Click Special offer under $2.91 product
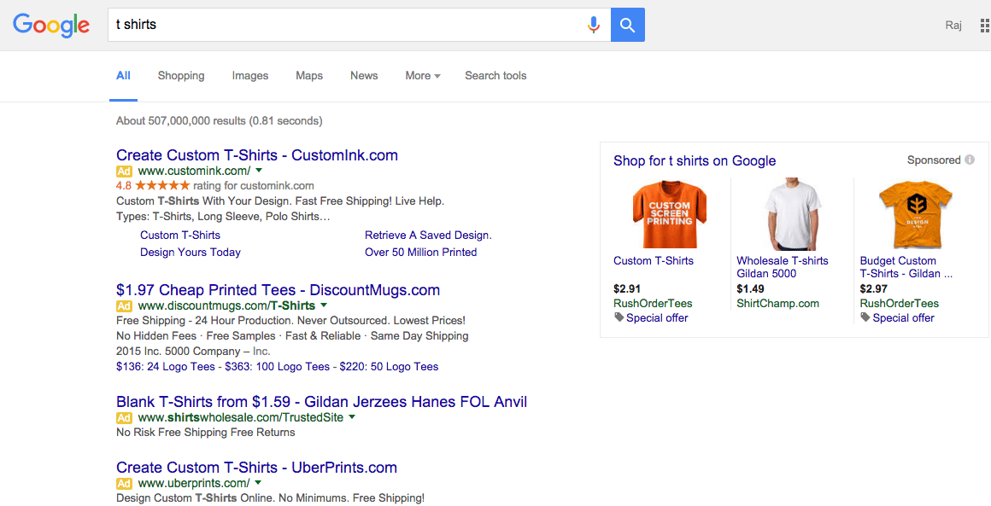The height and width of the screenshot is (506, 991). tap(657, 318)
